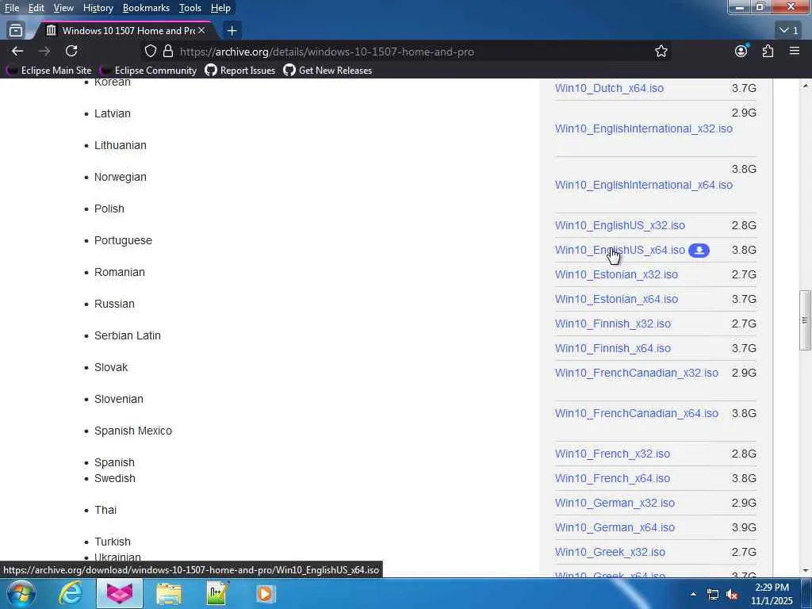Open the Firefox account icon
812x609 pixels.
coord(741,51)
